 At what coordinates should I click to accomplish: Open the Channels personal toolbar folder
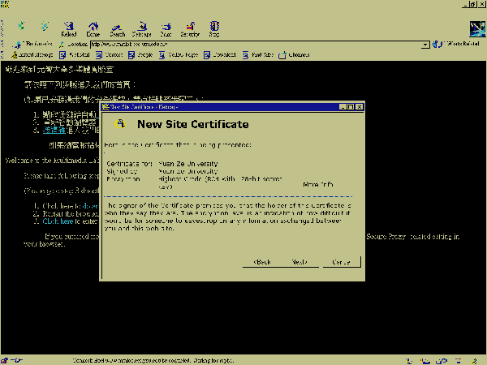[x=294, y=55]
